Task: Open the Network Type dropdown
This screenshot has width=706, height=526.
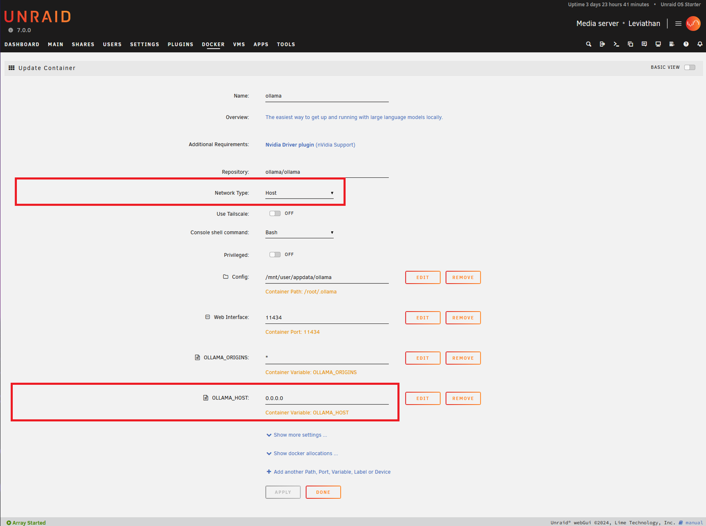Action: pos(299,193)
